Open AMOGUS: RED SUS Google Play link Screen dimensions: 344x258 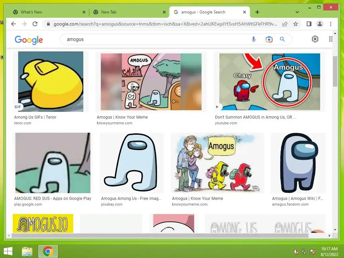53,198
